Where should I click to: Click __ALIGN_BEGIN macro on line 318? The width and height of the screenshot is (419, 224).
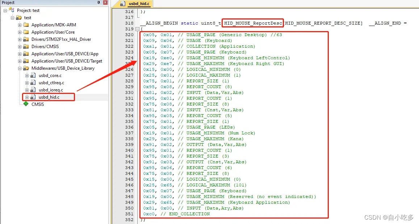159,23
